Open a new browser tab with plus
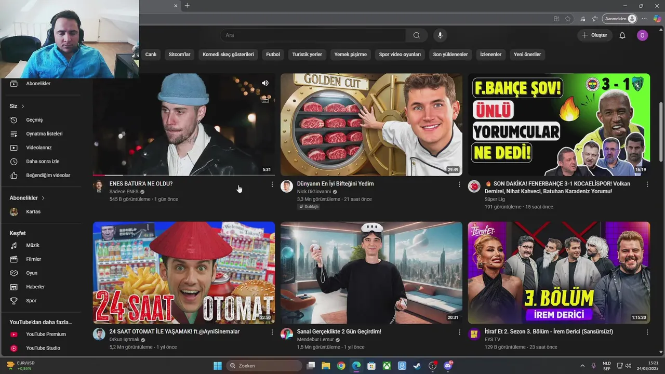Viewport: 665px width, 374px height. [x=187, y=6]
